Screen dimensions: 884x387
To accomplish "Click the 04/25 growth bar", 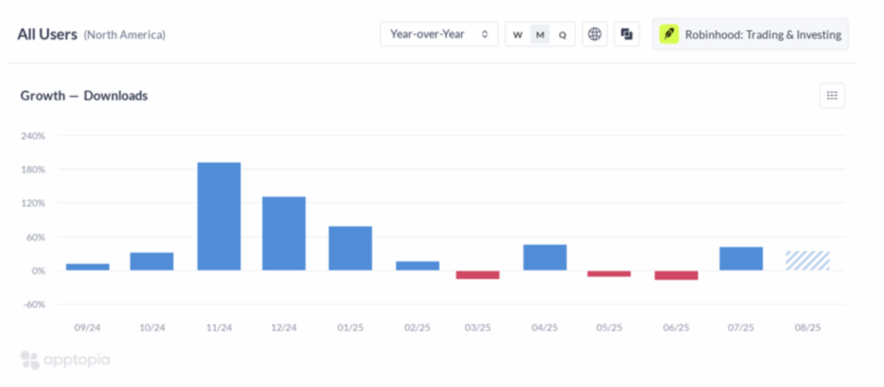I will click(x=545, y=258).
